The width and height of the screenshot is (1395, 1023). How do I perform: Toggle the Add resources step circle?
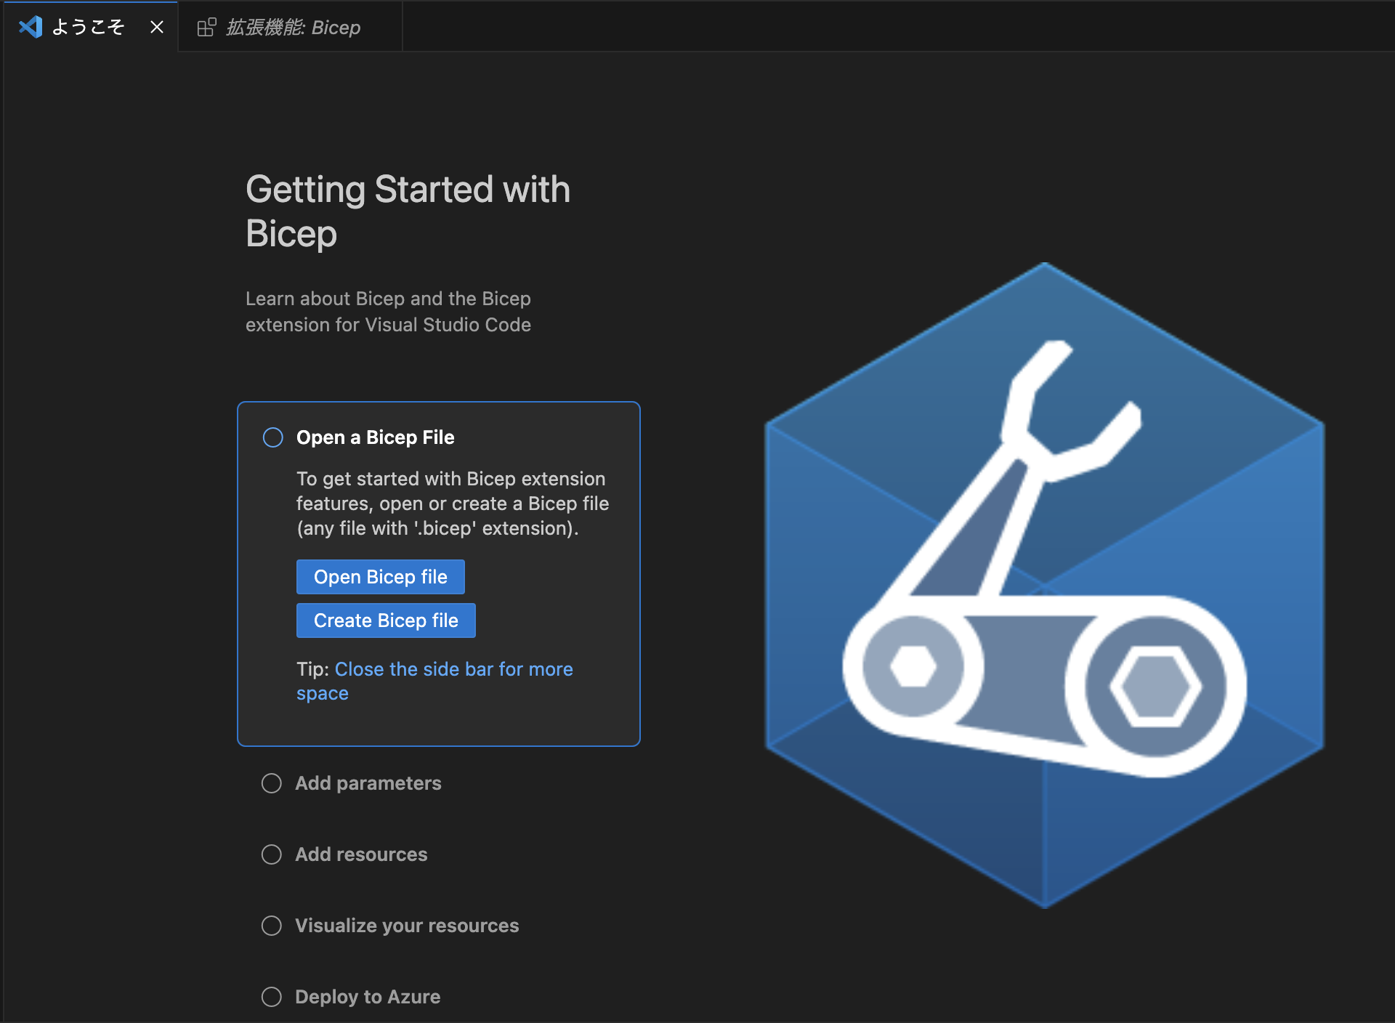tap(271, 854)
